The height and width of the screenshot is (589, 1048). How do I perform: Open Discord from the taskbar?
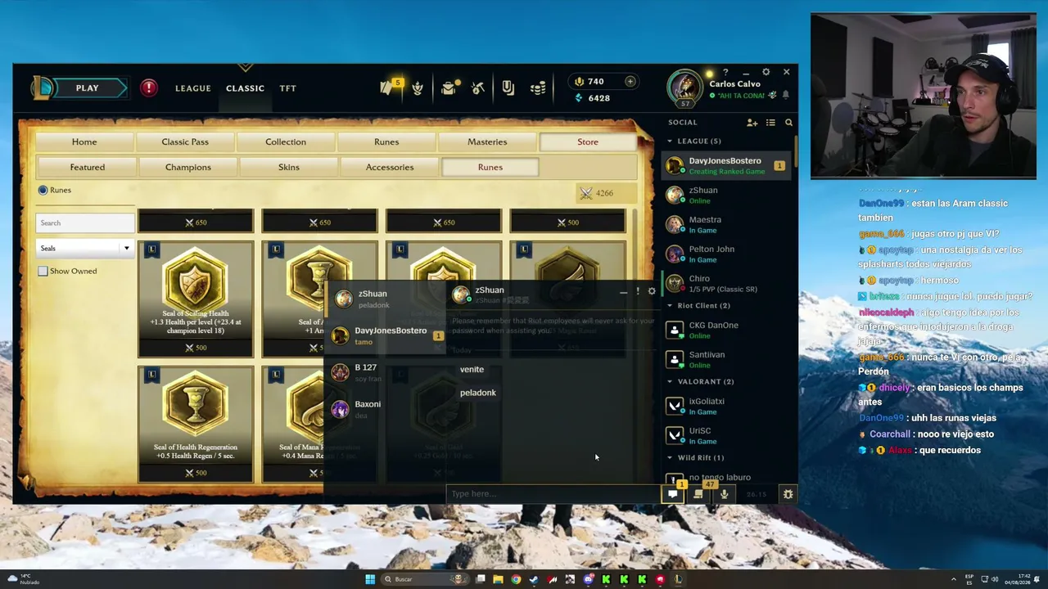(588, 579)
